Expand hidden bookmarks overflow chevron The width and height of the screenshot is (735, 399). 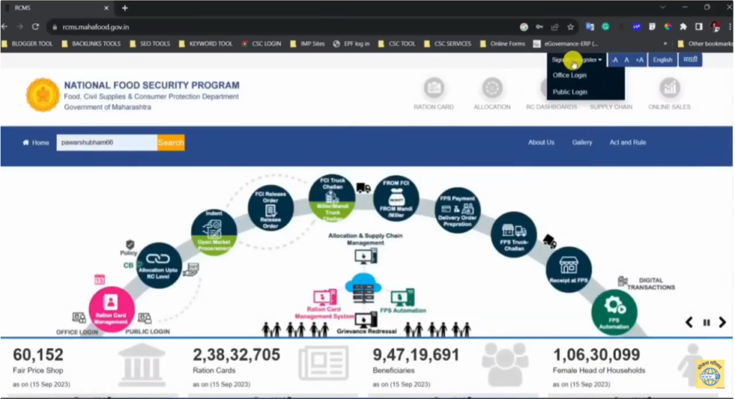(665, 44)
